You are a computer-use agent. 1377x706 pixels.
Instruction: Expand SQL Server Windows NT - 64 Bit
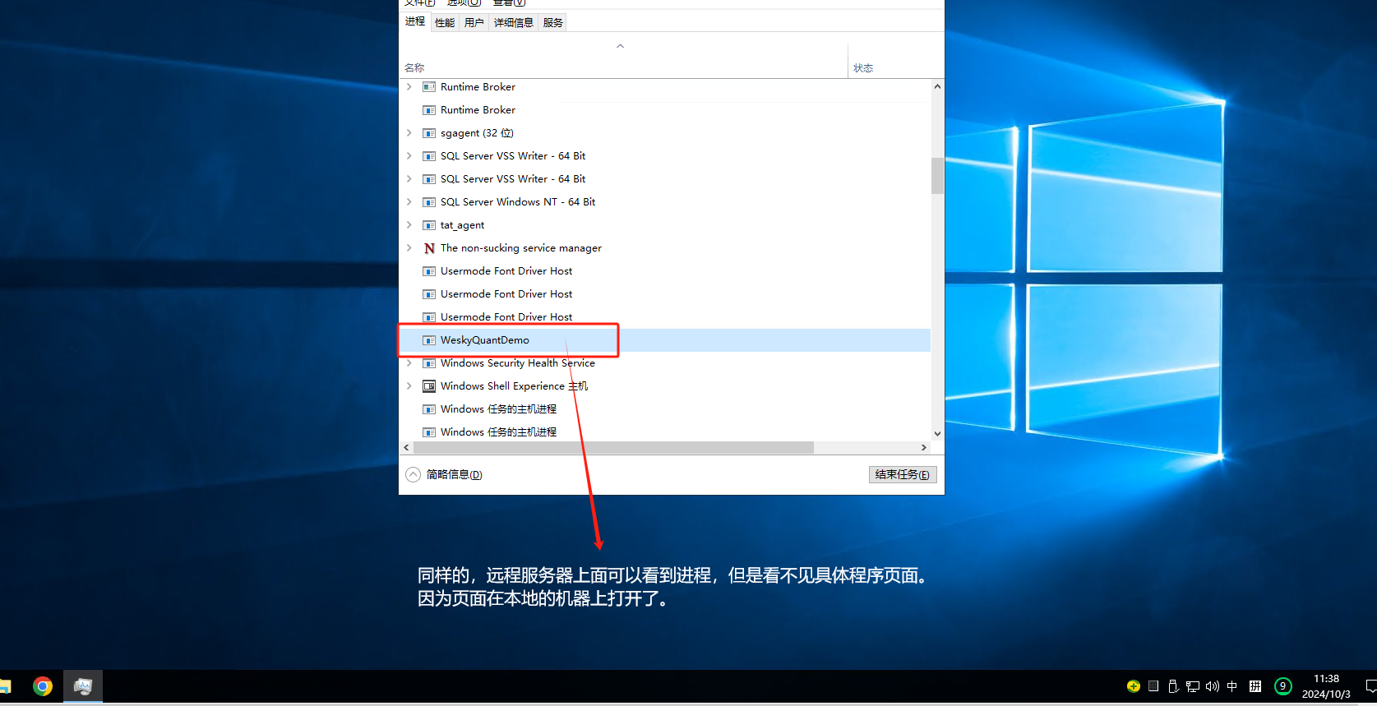(409, 201)
